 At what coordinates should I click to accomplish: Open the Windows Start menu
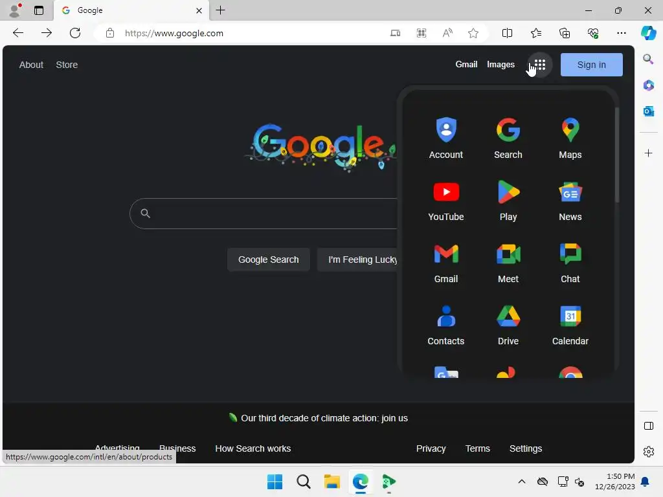click(x=275, y=481)
